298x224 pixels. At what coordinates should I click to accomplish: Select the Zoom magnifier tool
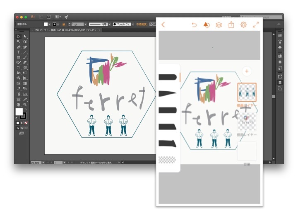tap(25, 105)
